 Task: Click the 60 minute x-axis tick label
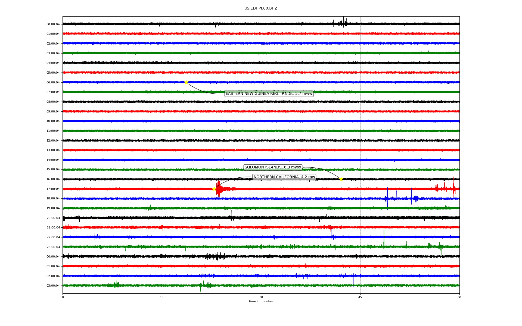click(459, 297)
